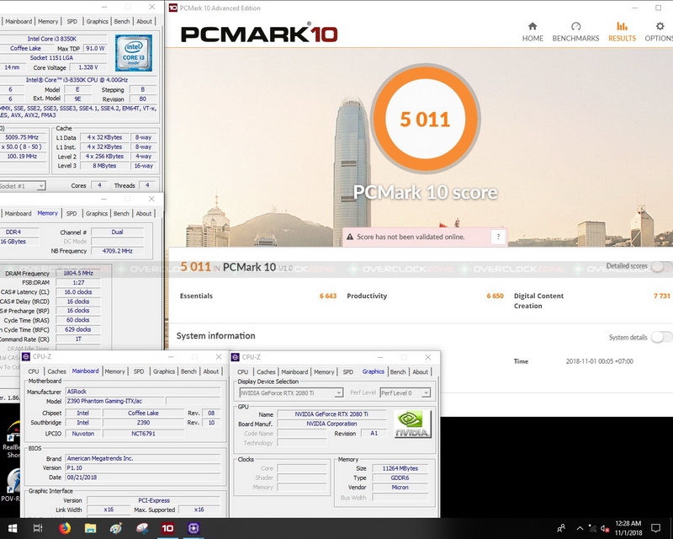This screenshot has height=539, width=673.
Task: Click the Intel Core i3 badge in CPU-Z
Action: [x=134, y=53]
